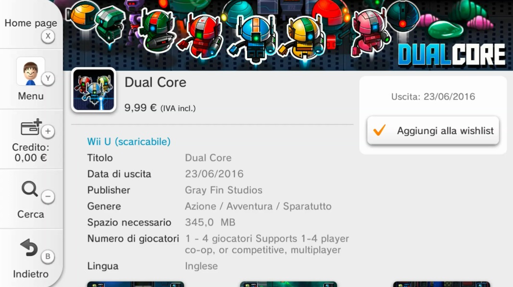Tap the minus button badge

(48, 196)
